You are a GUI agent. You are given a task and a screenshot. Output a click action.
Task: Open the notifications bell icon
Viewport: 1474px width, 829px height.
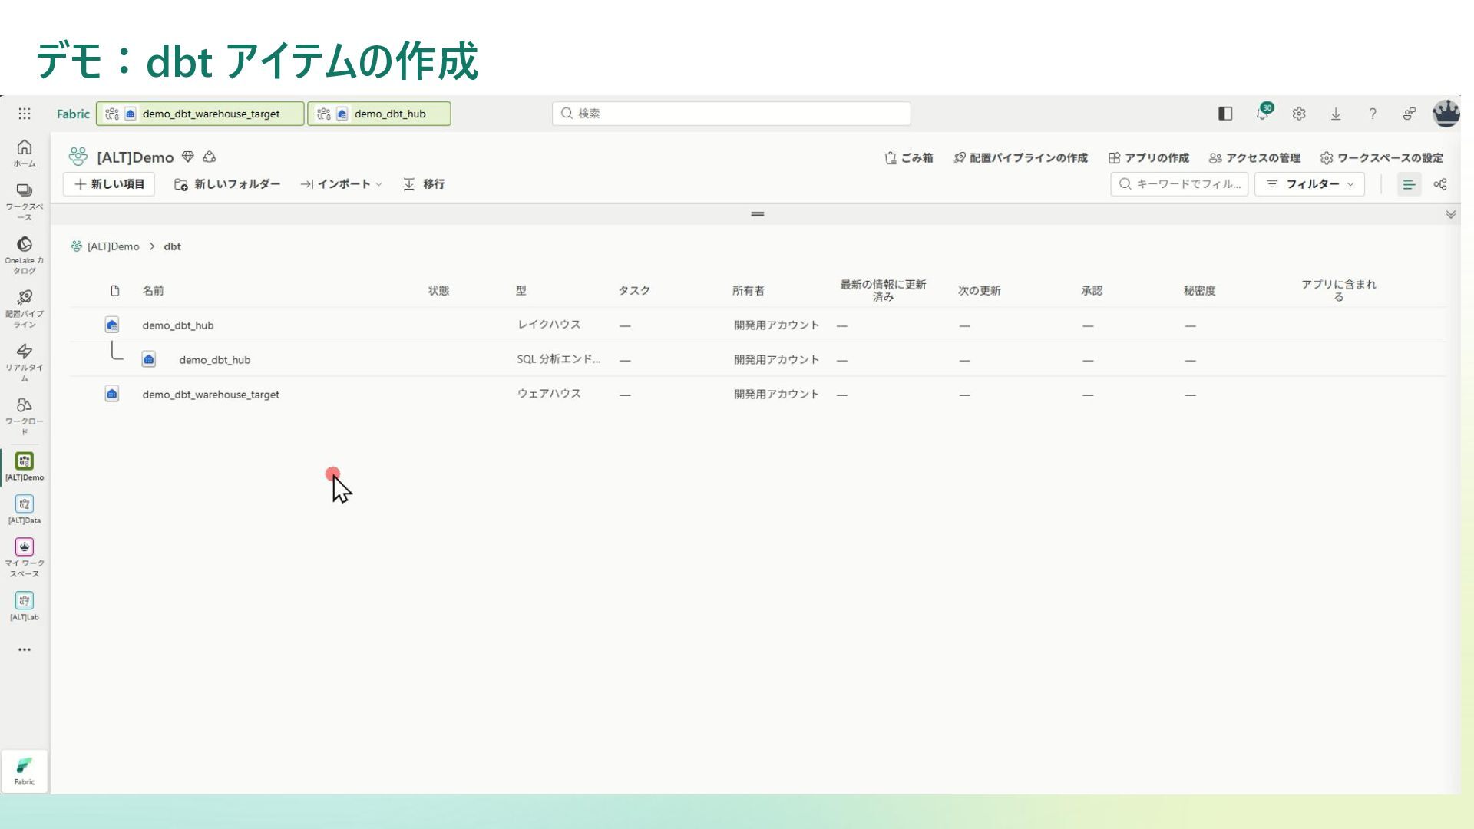click(1263, 114)
